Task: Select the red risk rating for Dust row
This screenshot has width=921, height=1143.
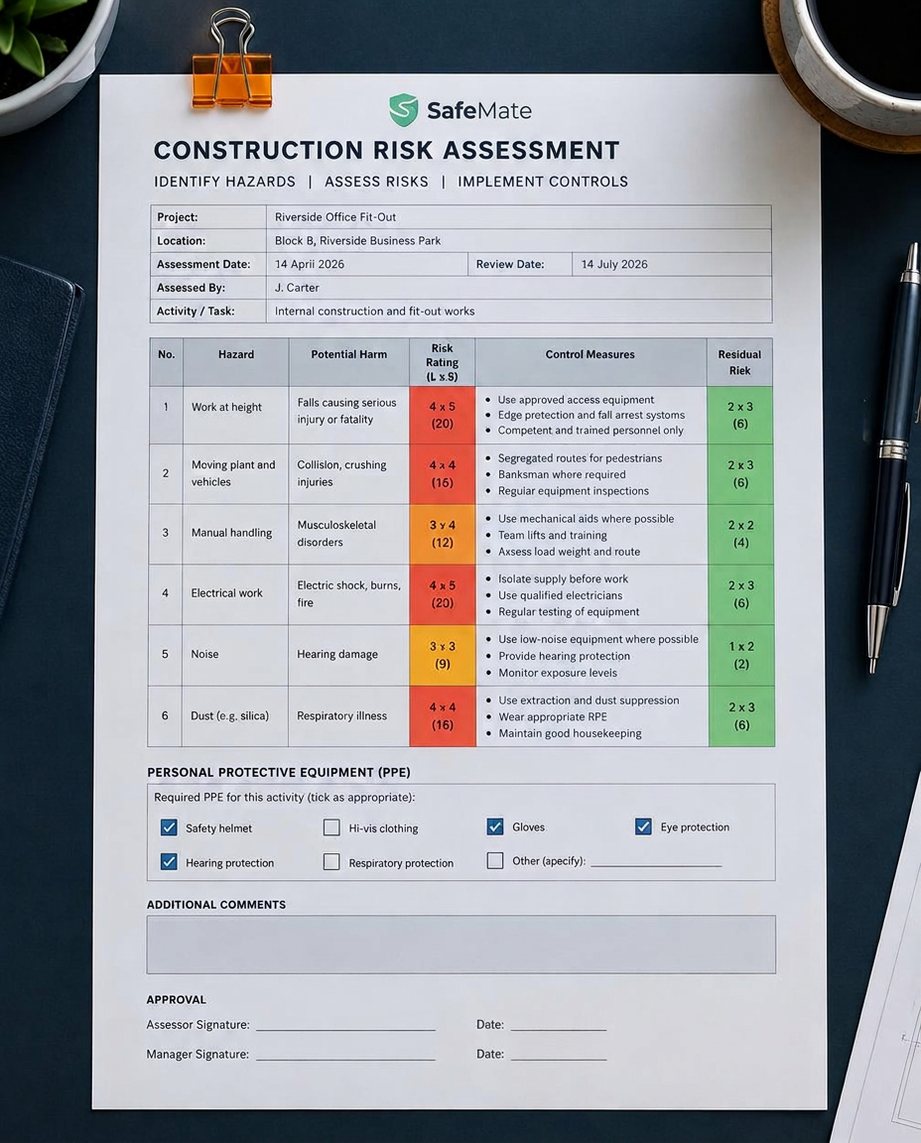Action: coord(442,715)
